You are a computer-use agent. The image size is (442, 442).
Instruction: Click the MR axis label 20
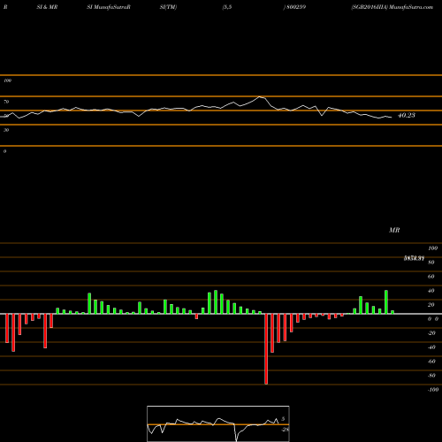[431, 305]
